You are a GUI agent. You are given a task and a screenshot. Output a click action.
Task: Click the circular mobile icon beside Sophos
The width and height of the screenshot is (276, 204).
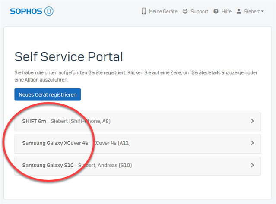point(49,11)
